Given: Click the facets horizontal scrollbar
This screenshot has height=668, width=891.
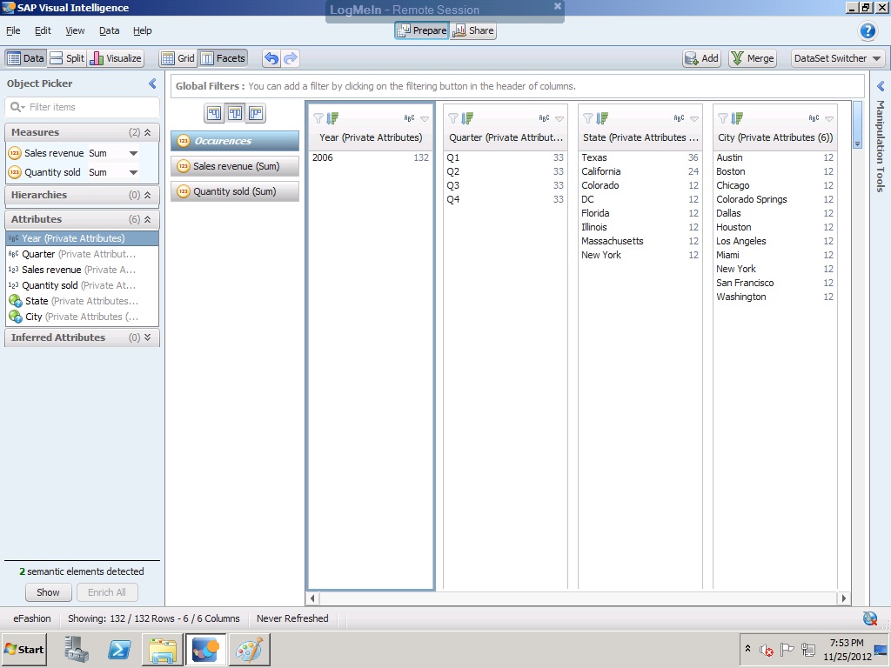Looking at the screenshot, I should [578, 598].
